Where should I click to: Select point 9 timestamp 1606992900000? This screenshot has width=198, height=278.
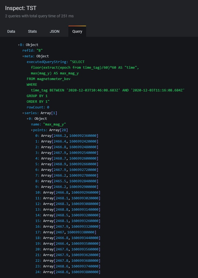pyautogui.click(x=83, y=187)
